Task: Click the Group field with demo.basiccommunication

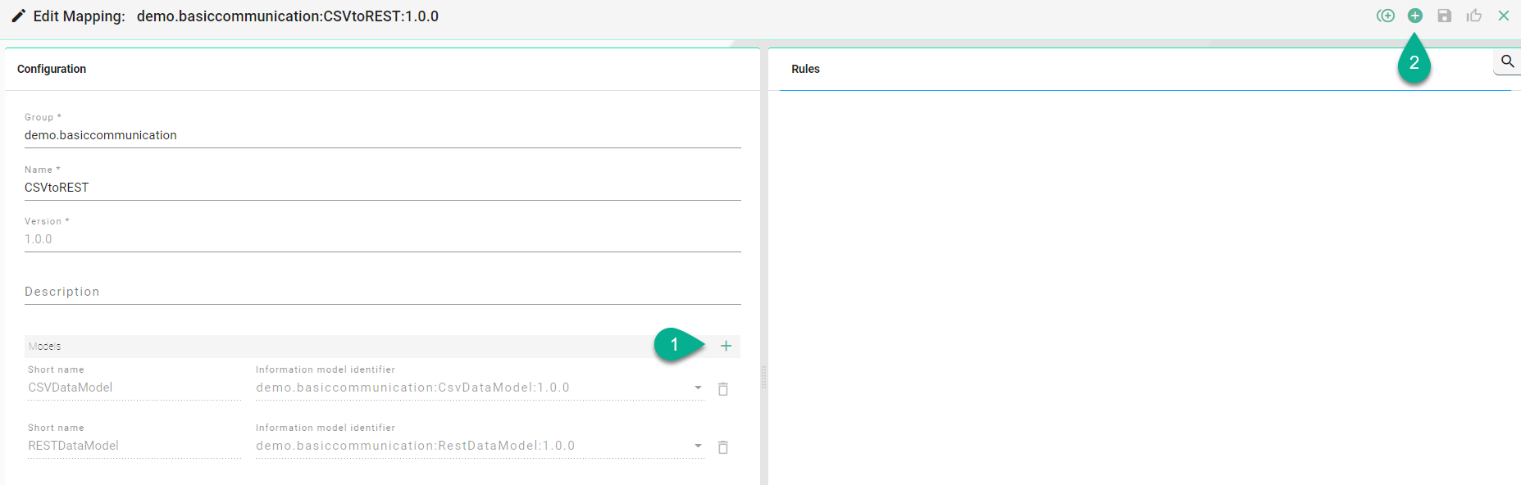Action: point(383,135)
